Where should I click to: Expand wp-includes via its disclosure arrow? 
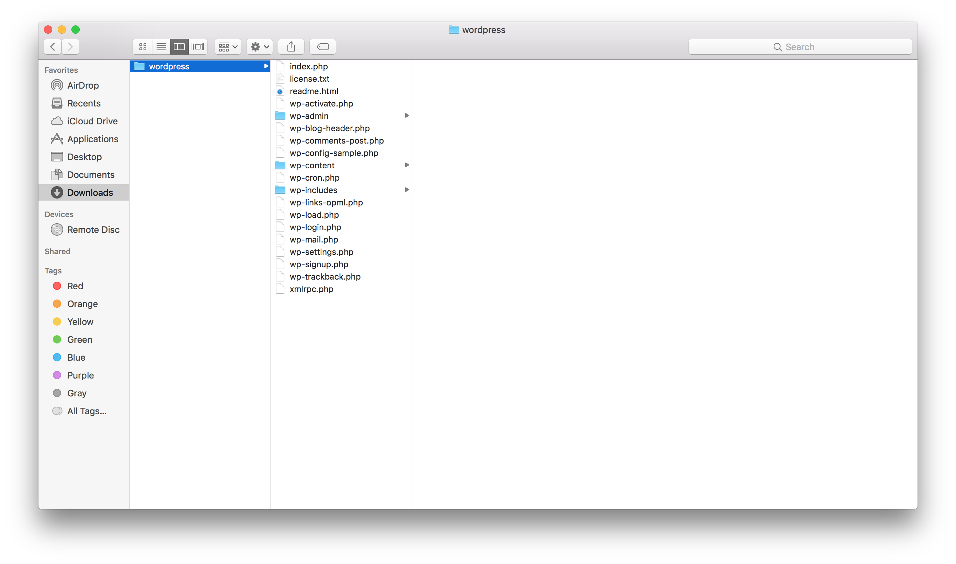coord(407,190)
